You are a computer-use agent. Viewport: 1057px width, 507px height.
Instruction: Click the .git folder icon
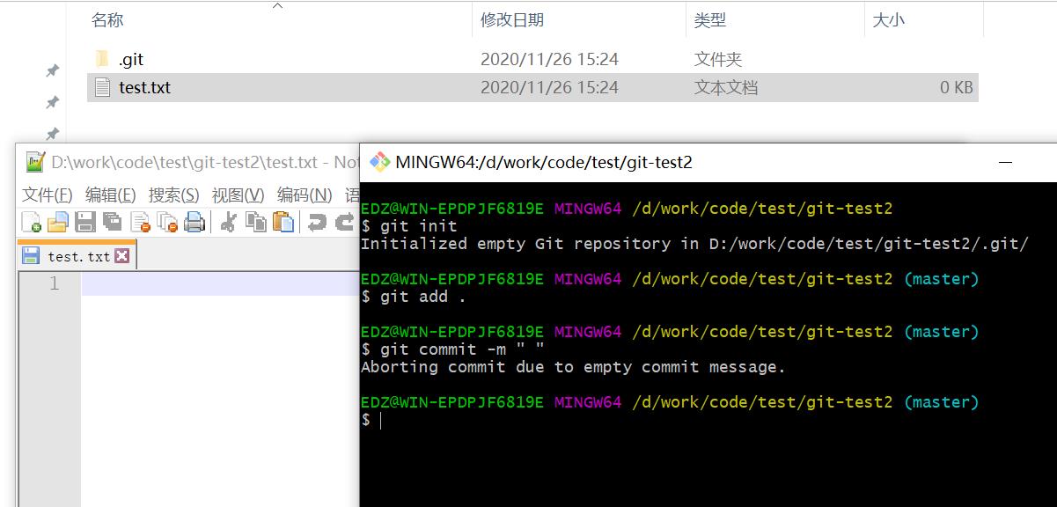click(103, 59)
